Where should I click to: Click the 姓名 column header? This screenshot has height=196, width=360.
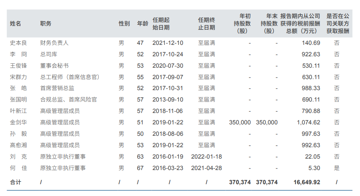(16, 24)
